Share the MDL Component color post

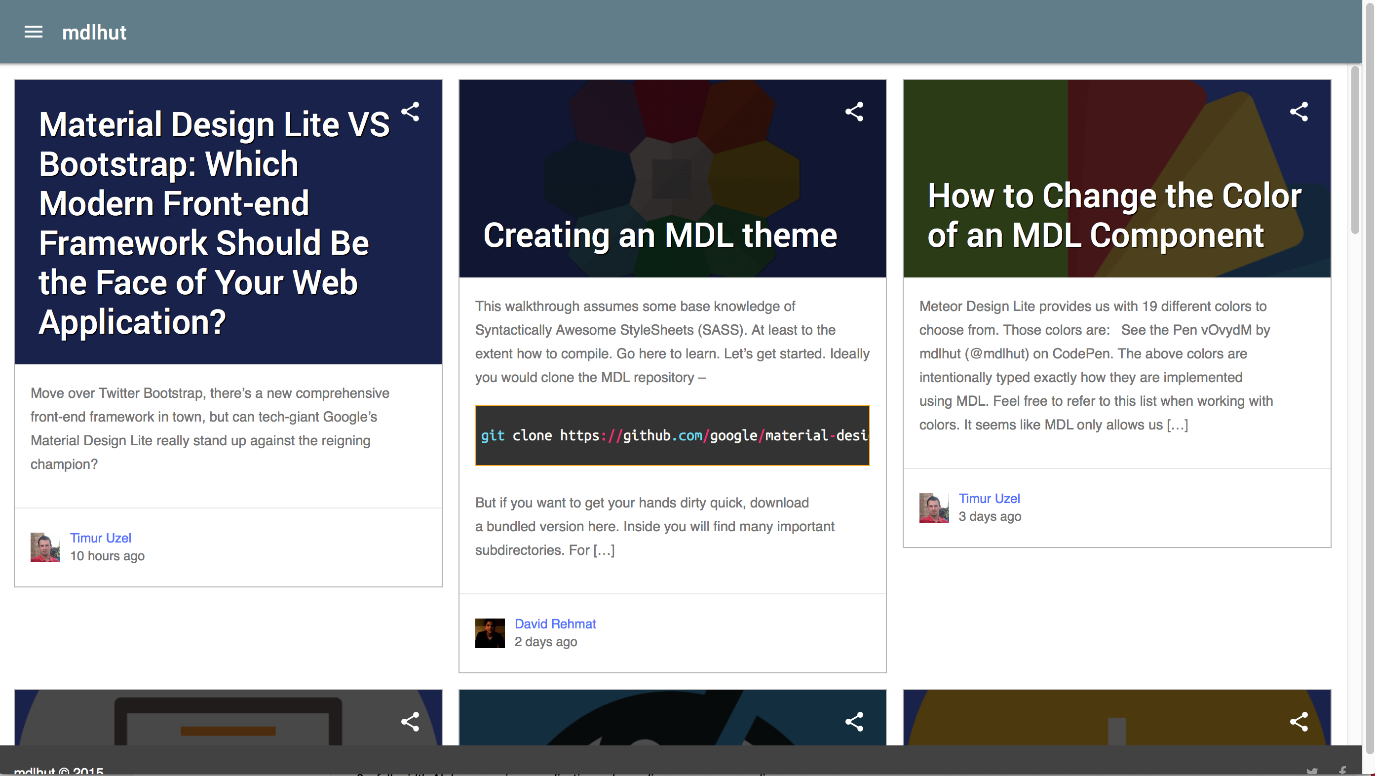point(1298,112)
